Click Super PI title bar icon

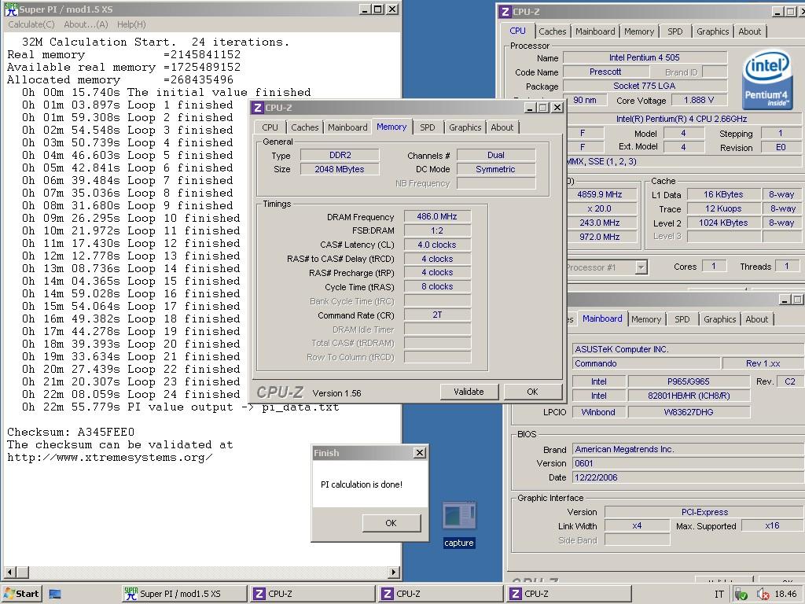tap(11, 9)
